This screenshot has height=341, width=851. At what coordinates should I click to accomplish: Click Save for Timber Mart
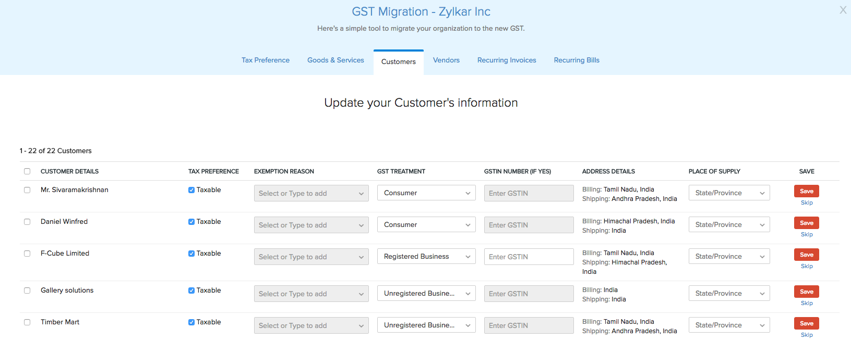pyautogui.click(x=806, y=323)
